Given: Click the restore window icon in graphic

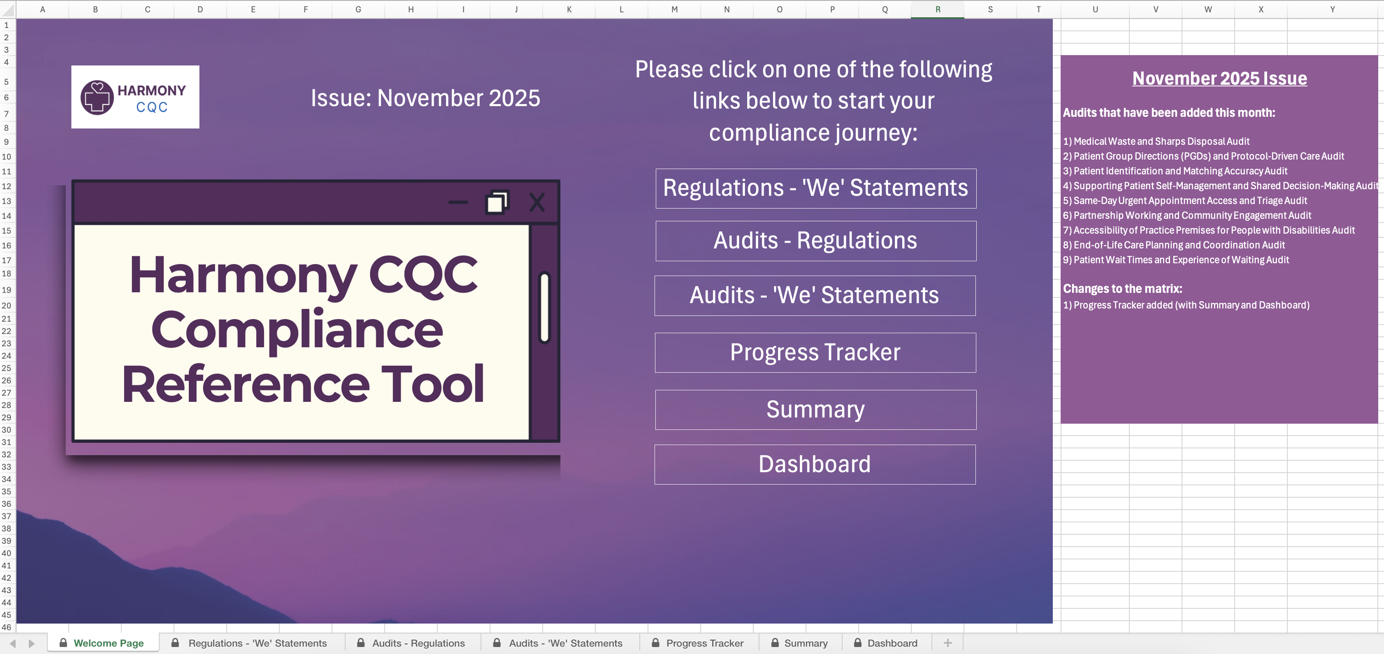Looking at the screenshot, I should (497, 202).
